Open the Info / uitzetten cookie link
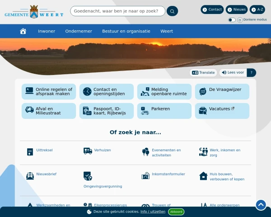This screenshot has width=271, height=217. (153, 212)
